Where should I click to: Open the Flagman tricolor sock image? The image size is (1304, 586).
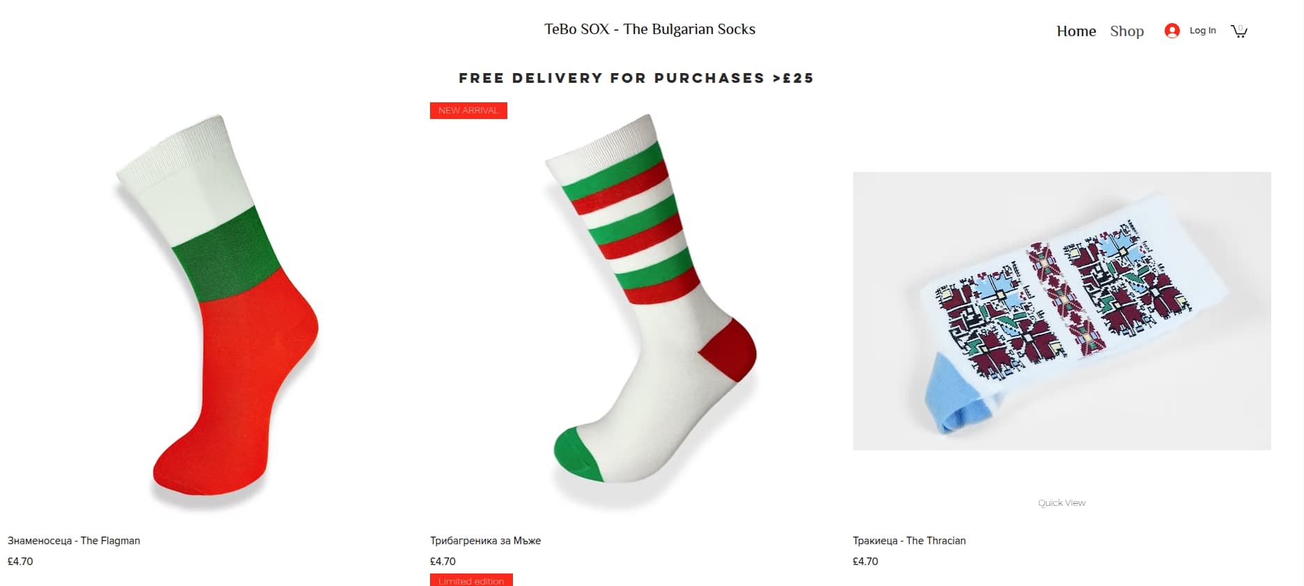(x=217, y=311)
